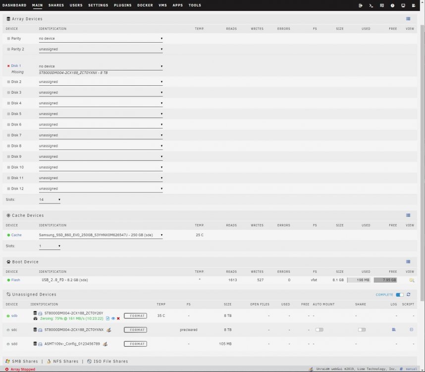Click Format button for sdd
The image size is (425, 372).
[136, 344]
